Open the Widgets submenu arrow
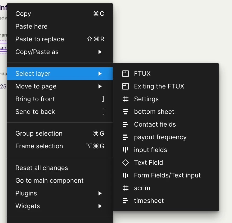Viewport: 232px width, 223px height. pos(100,206)
